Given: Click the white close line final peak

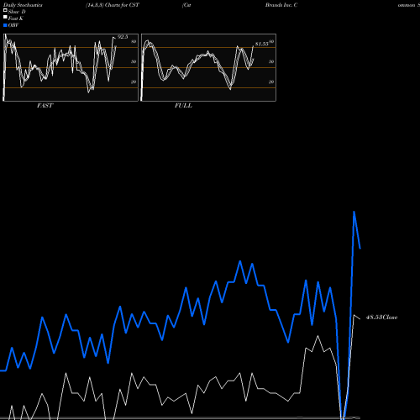Looking at the screenshot, I should point(354,316).
